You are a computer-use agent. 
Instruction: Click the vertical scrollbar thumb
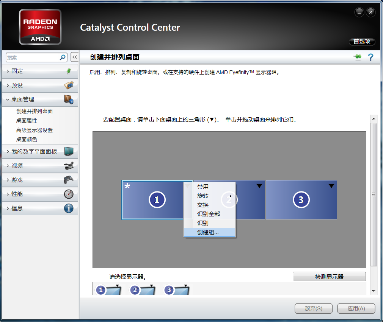[374, 194]
